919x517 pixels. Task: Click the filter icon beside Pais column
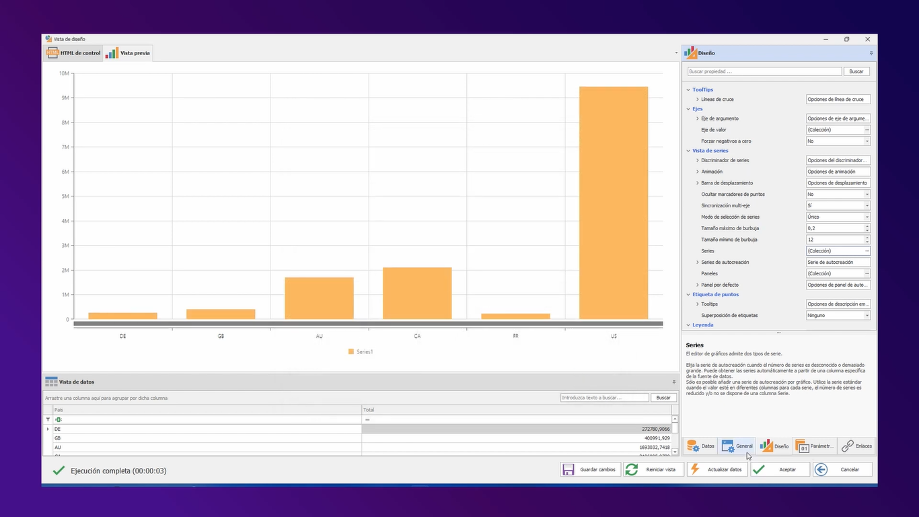47,419
